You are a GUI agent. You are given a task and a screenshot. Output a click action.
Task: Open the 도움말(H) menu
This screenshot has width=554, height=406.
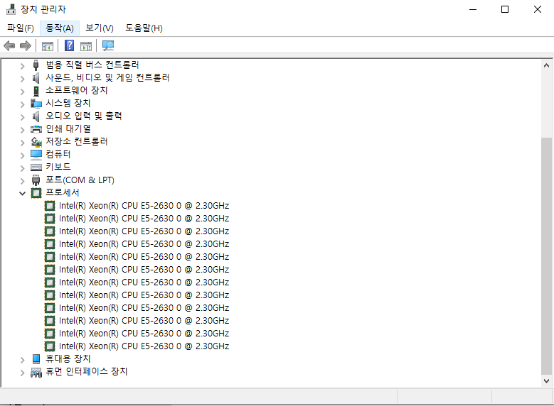click(x=144, y=28)
